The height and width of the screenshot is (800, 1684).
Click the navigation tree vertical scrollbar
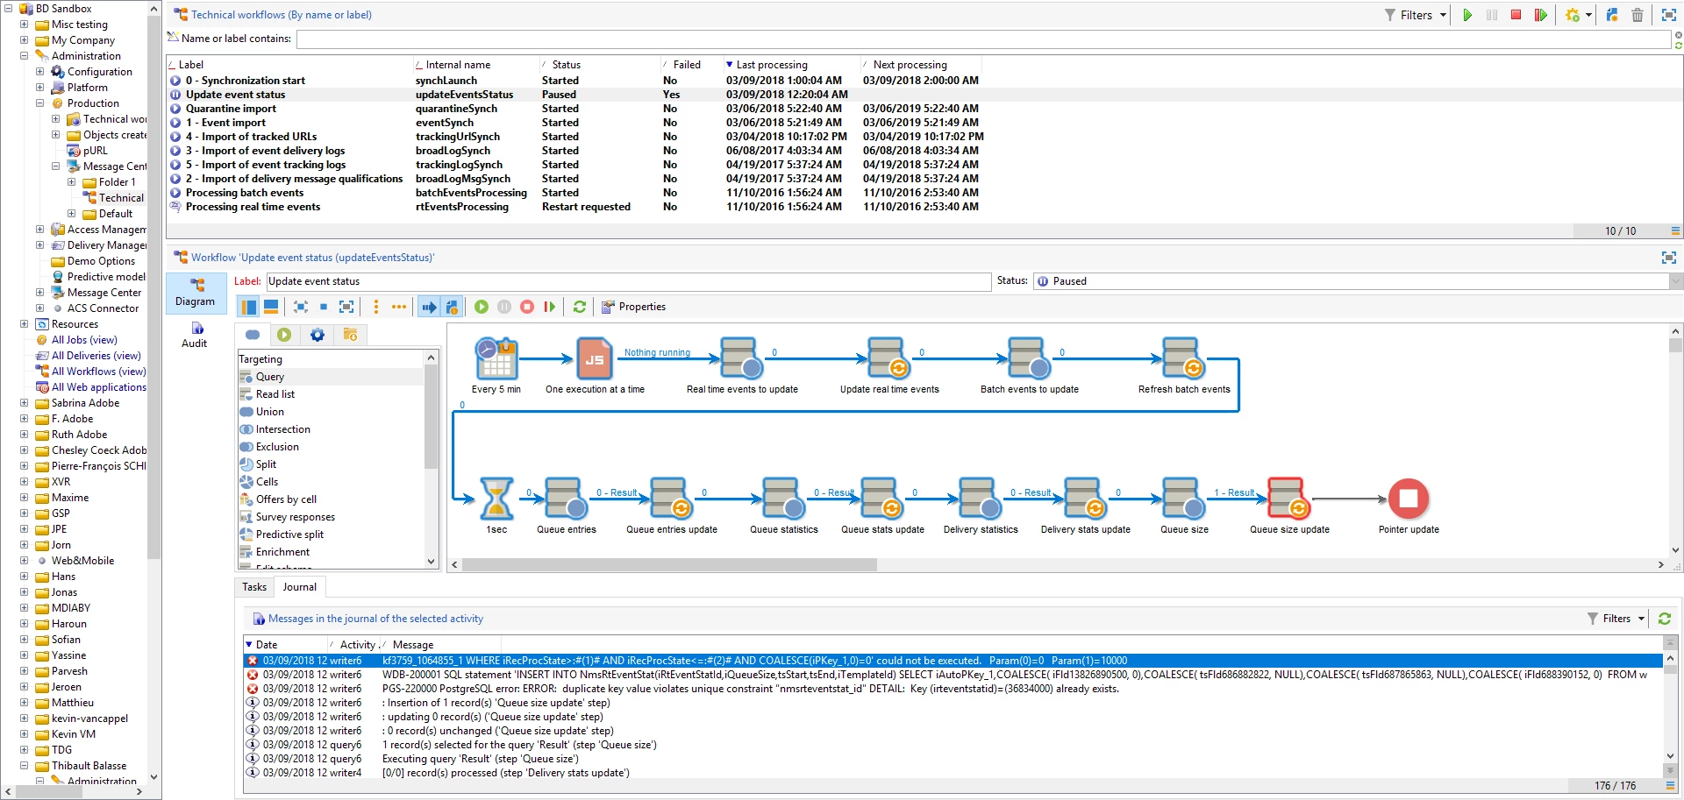pyautogui.click(x=154, y=287)
